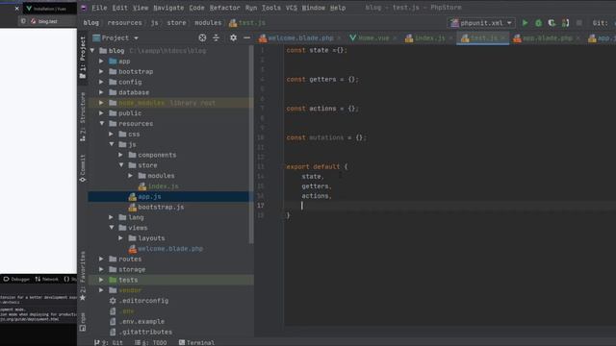Click the Stop process square icon
Viewport: 616px width, 346px height.
579,23
